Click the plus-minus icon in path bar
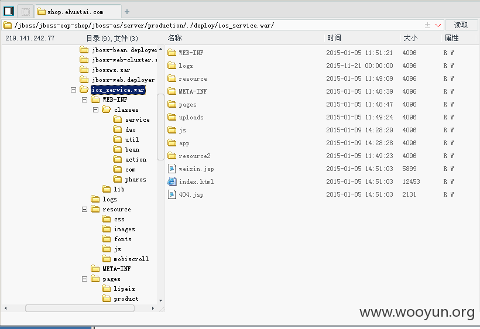 (x=428, y=25)
